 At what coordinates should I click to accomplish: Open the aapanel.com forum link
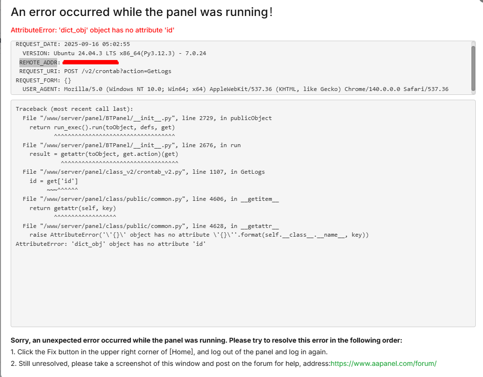point(383,363)
